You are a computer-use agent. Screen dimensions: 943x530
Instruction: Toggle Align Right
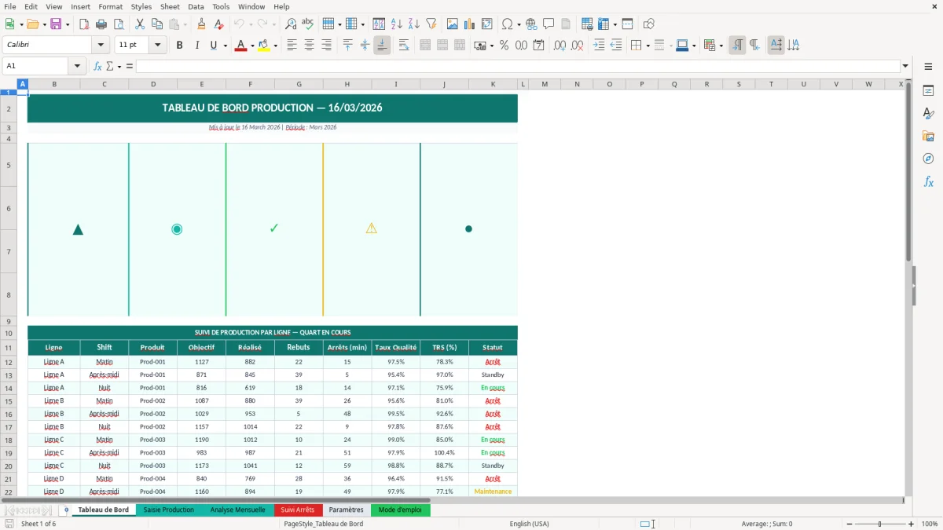click(x=327, y=46)
